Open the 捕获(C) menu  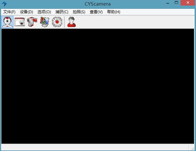pyautogui.click(x=62, y=12)
